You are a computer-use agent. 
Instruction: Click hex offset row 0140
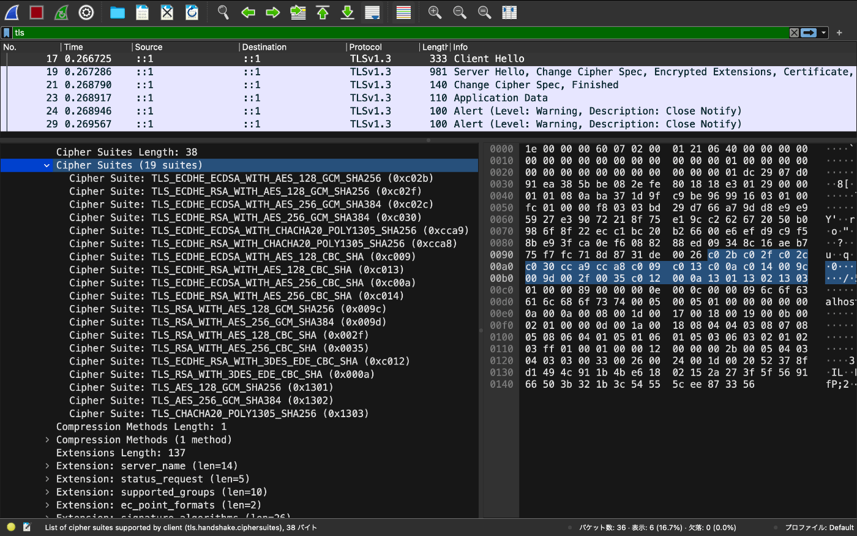[x=501, y=384]
